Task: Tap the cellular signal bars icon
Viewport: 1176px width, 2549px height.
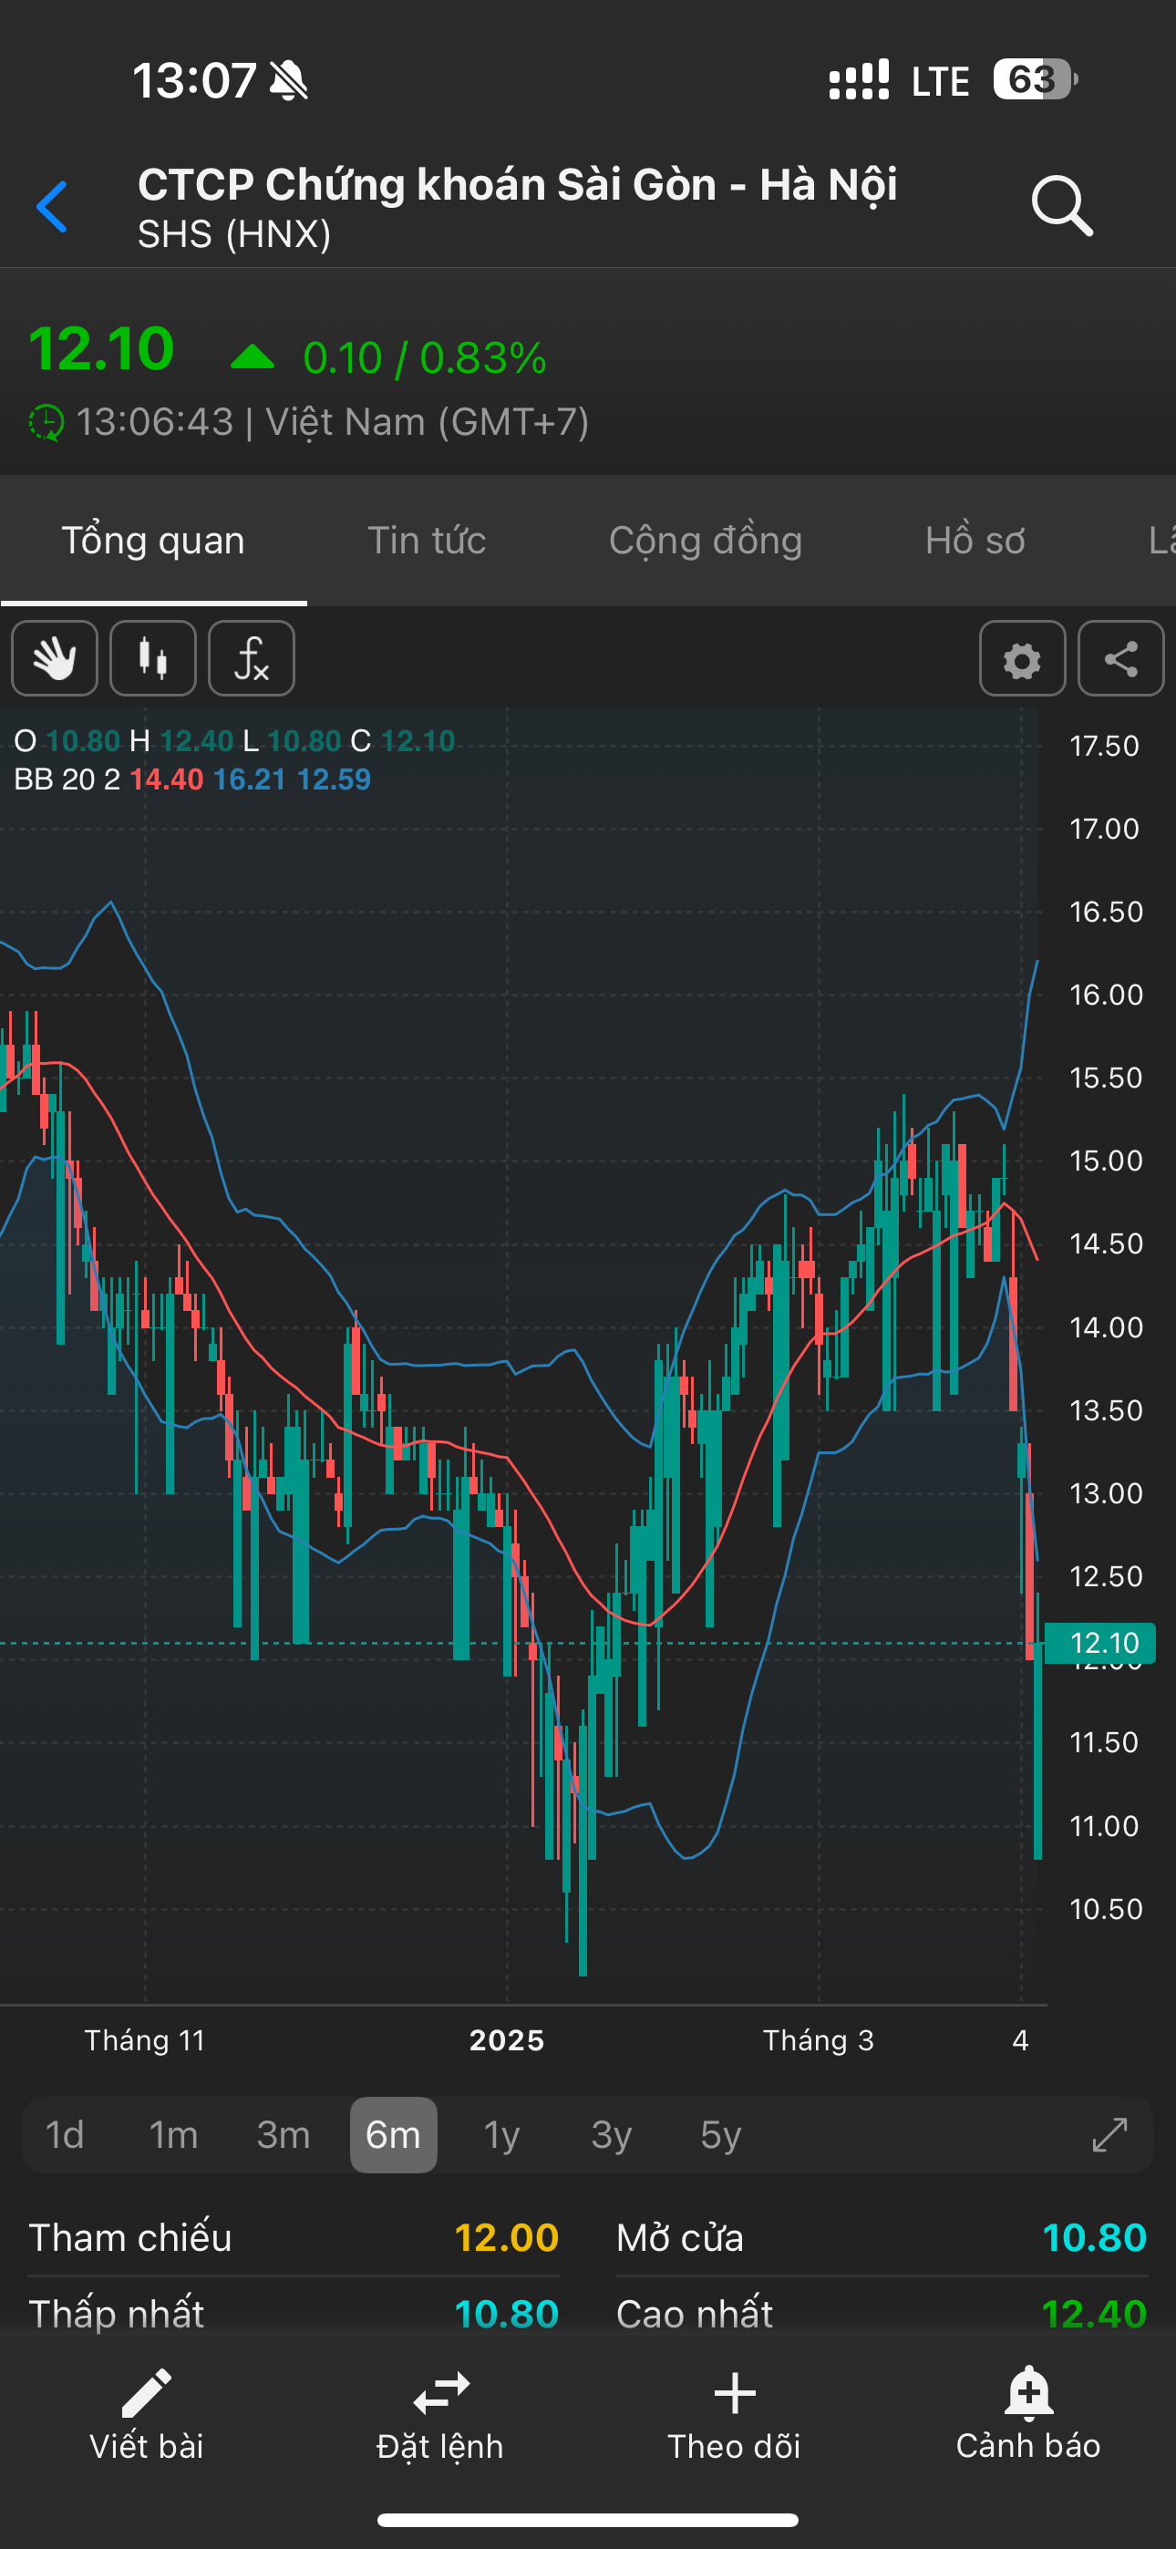Action: pyautogui.click(x=860, y=79)
